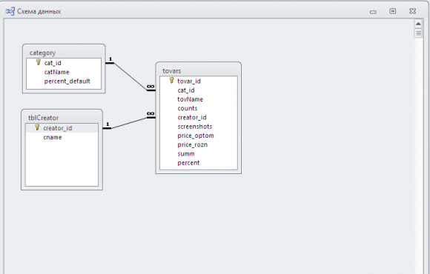Viewport: 430px width, 274px height.
Task: Click the tovars table title bar
Action: coord(199,70)
